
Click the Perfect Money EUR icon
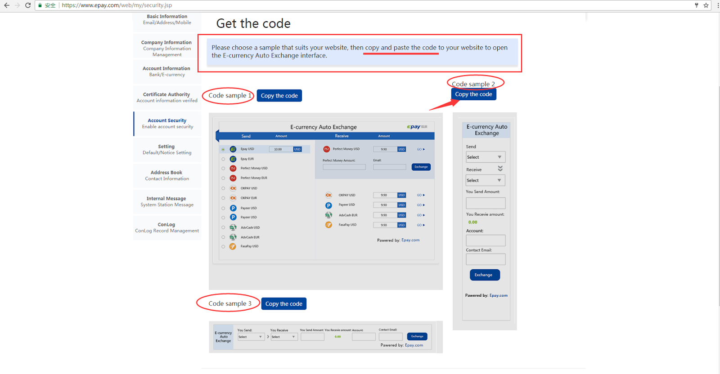coord(233,178)
